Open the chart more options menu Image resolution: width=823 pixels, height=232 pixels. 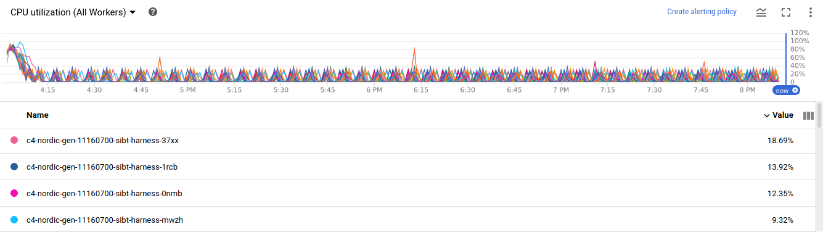[811, 12]
